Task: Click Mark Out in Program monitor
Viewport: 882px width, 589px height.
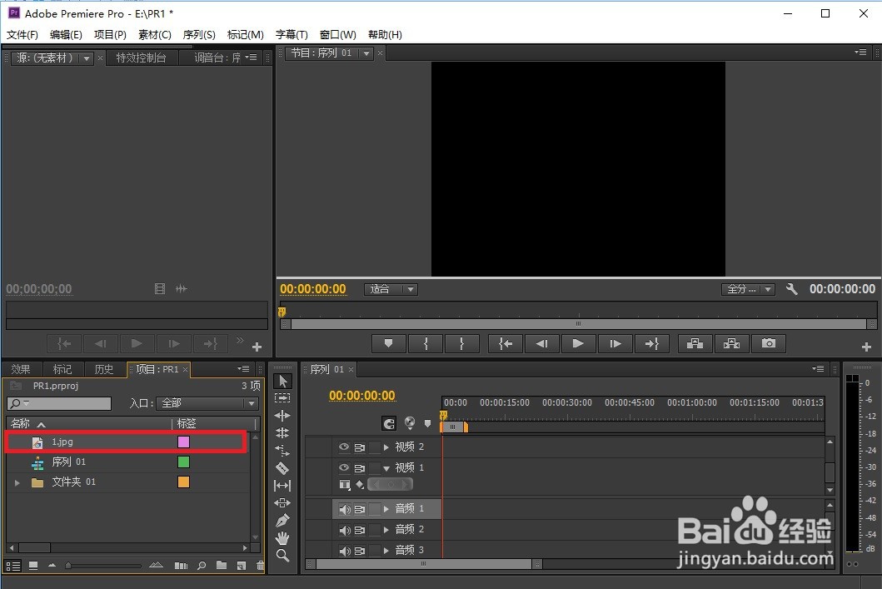Action: tap(461, 343)
